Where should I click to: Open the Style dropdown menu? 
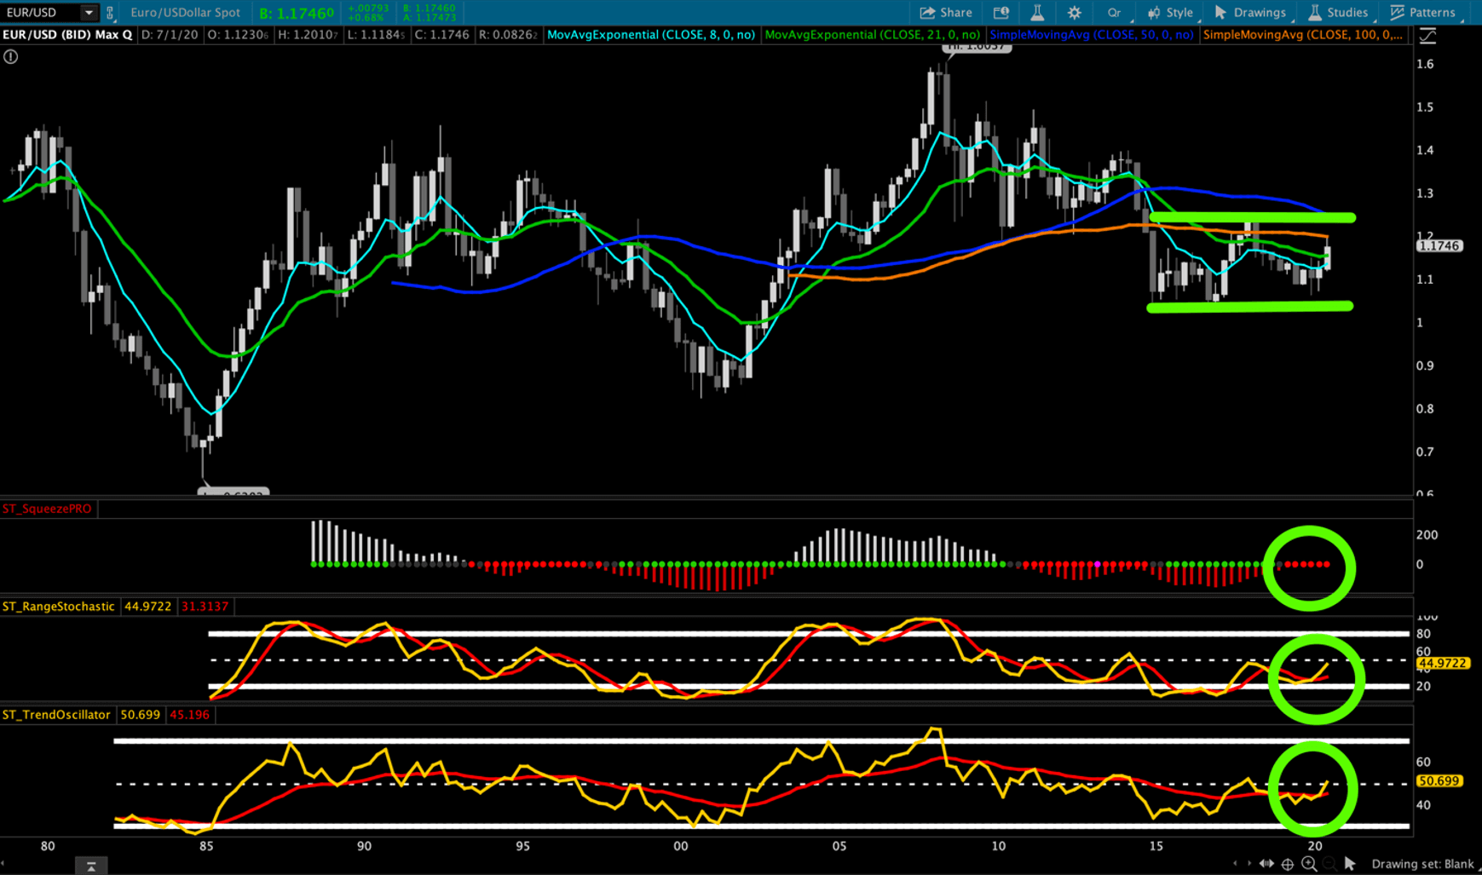point(1170,13)
